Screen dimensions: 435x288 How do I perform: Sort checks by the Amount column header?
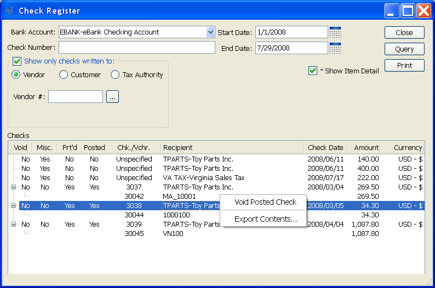coord(366,147)
